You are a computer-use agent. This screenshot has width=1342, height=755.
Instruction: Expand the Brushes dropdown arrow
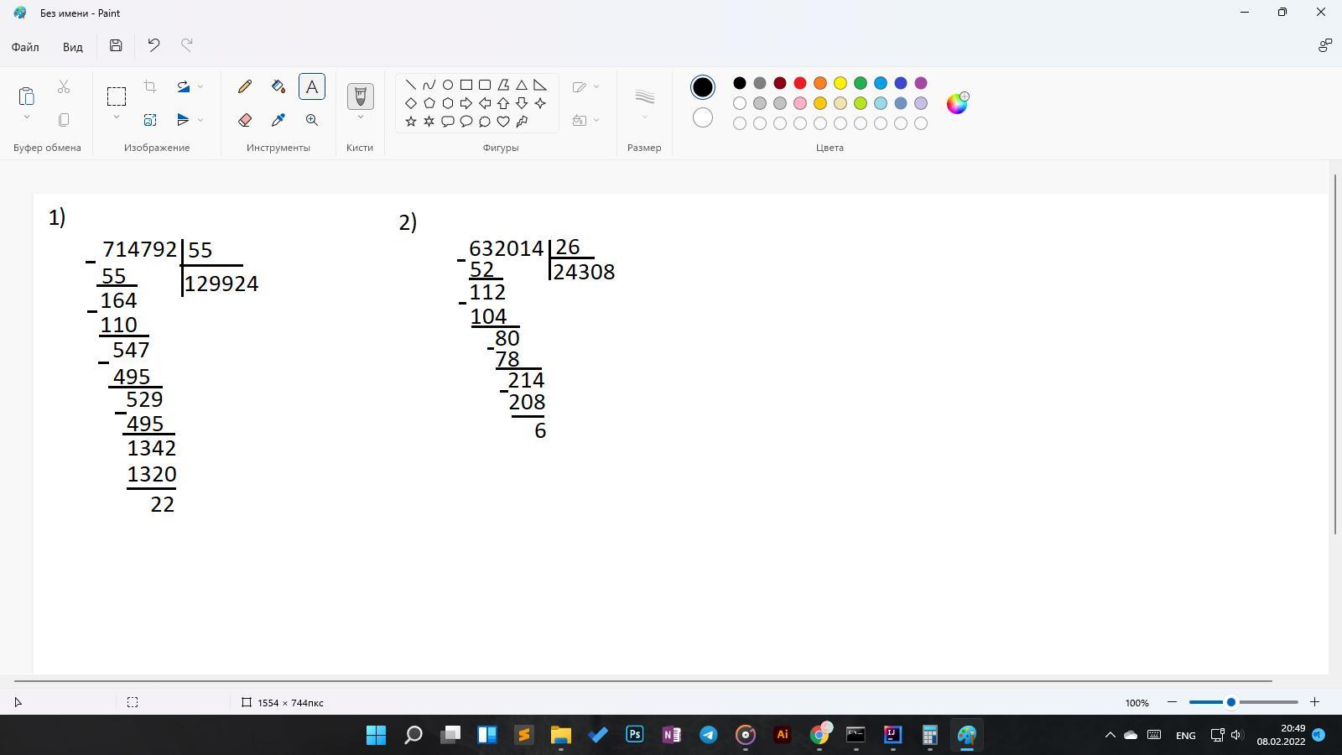(361, 117)
